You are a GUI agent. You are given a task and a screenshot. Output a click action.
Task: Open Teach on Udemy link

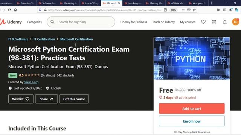click(x=163, y=22)
